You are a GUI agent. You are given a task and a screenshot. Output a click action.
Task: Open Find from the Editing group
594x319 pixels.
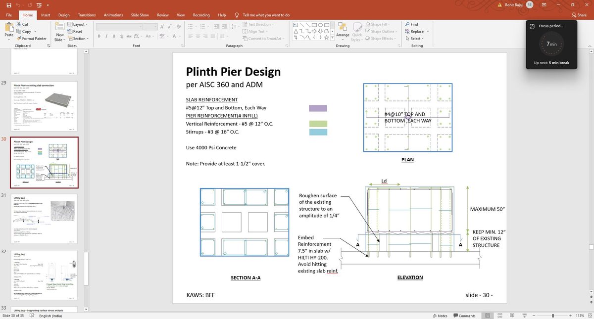pos(411,24)
